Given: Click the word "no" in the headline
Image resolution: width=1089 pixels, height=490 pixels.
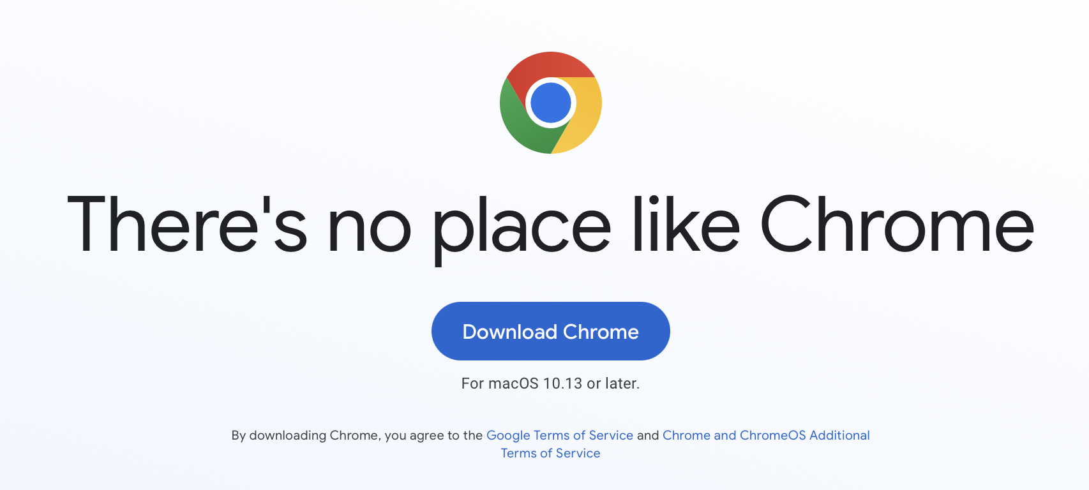Looking at the screenshot, I should (x=370, y=230).
